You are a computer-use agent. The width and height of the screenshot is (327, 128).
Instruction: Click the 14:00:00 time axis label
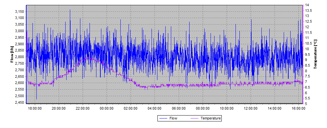[x=275, y=108]
